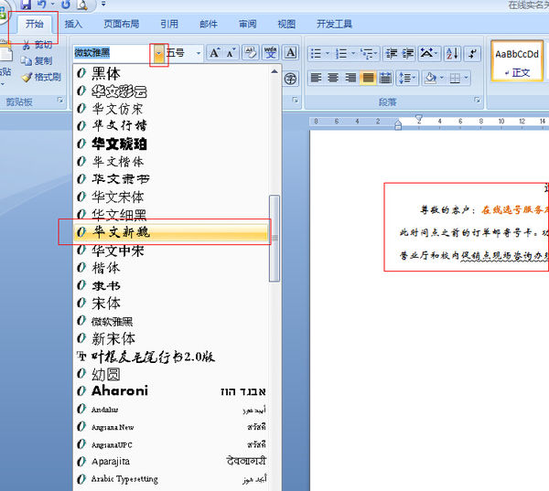
Task: Expand the font size 五号 dropdown
Action: coord(199,53)
